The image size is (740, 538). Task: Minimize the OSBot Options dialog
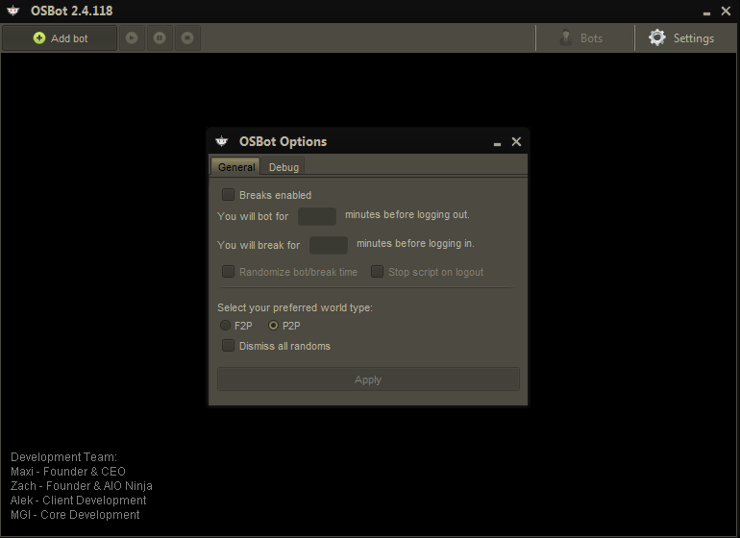[x=497, y=143]
